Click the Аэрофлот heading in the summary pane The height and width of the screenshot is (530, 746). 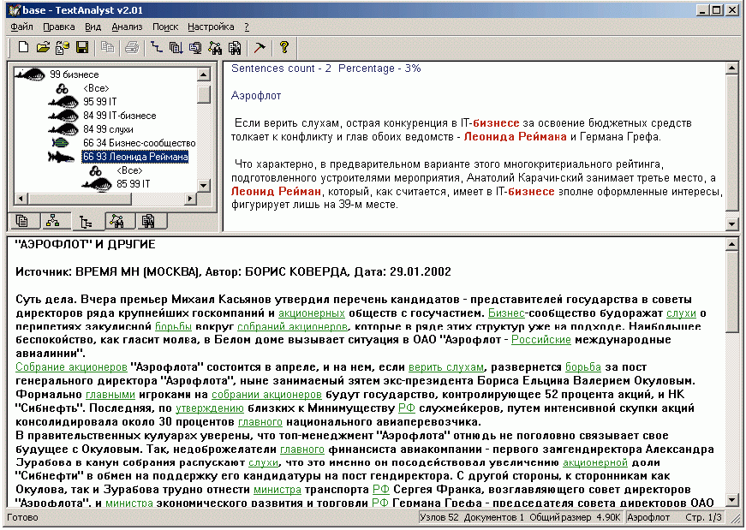point(256,96)
